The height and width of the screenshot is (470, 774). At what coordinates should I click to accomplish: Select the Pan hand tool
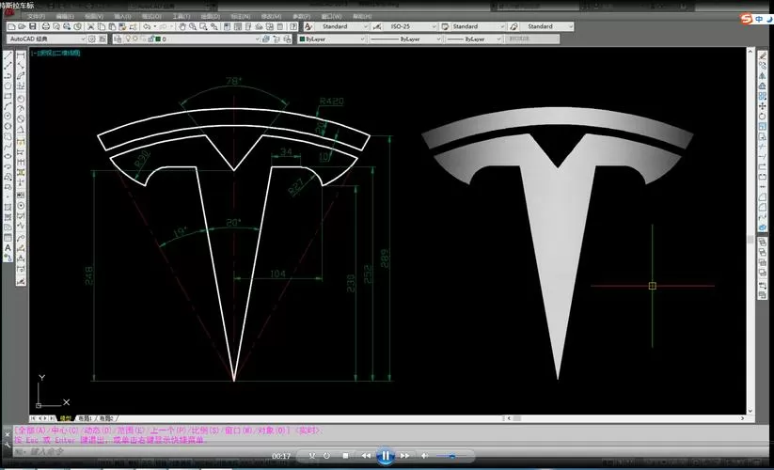point(182,26)
